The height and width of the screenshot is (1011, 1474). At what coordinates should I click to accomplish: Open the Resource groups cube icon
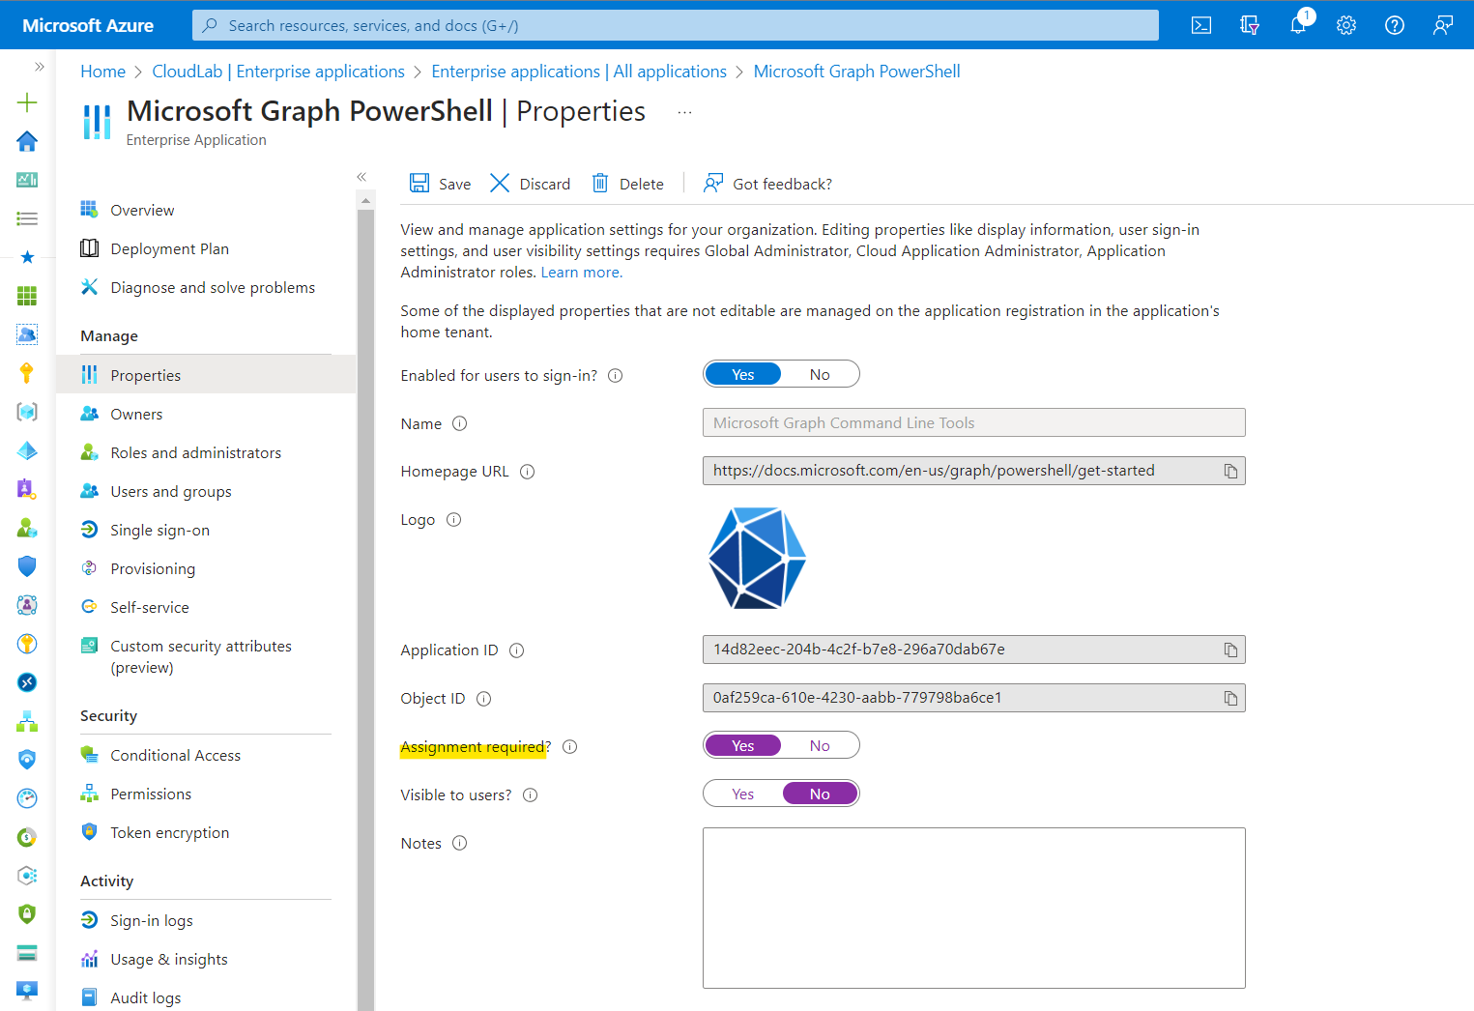[x=27, y=412]
